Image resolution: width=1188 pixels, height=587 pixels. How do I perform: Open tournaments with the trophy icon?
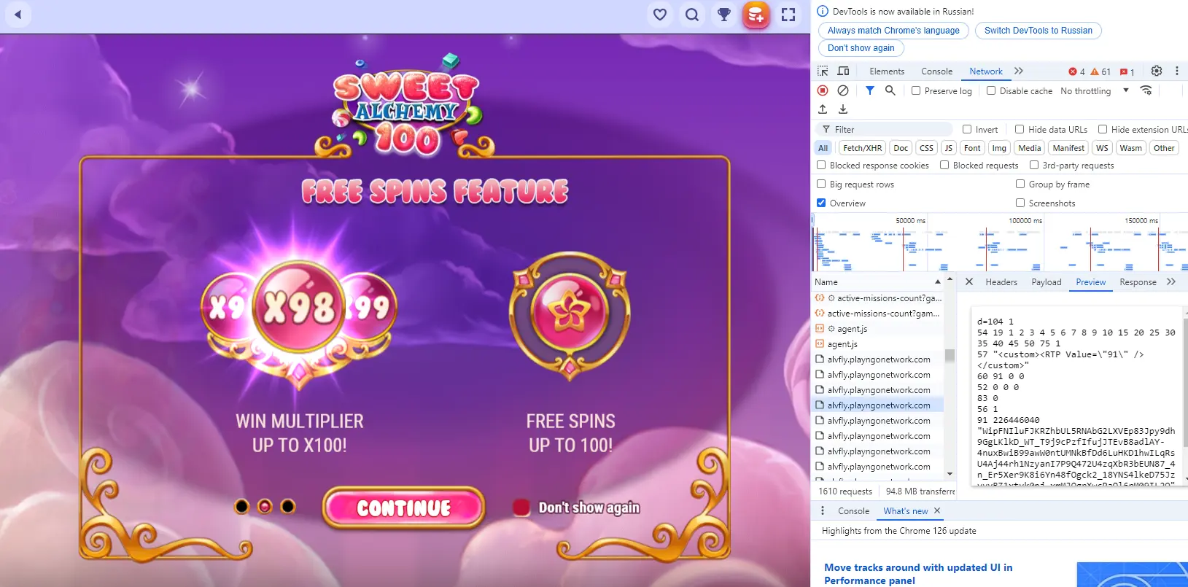point(724,15)
